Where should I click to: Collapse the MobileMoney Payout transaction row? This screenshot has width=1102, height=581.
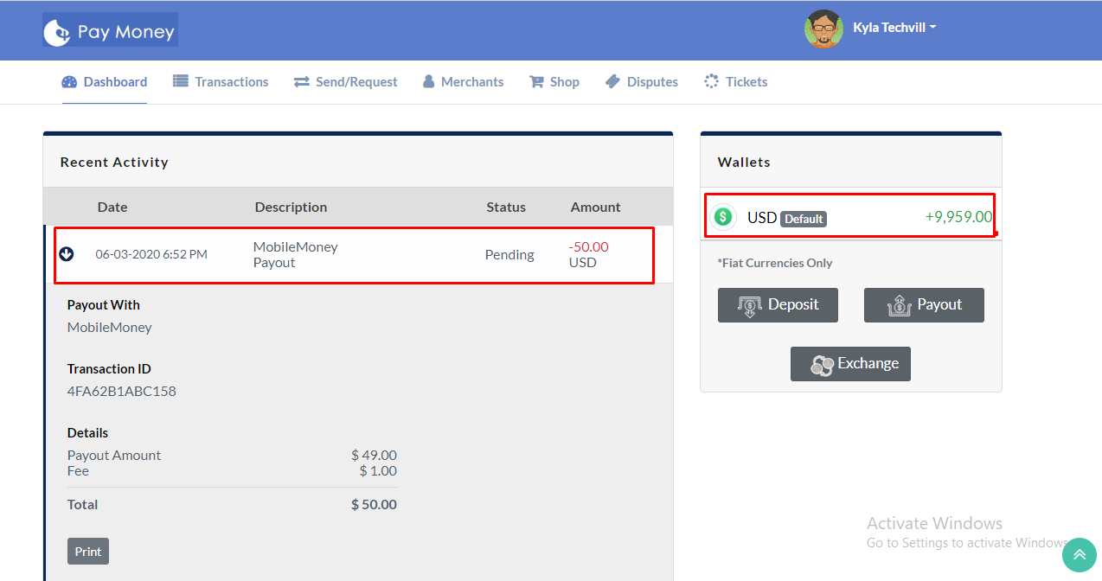[x=67, y=254]
